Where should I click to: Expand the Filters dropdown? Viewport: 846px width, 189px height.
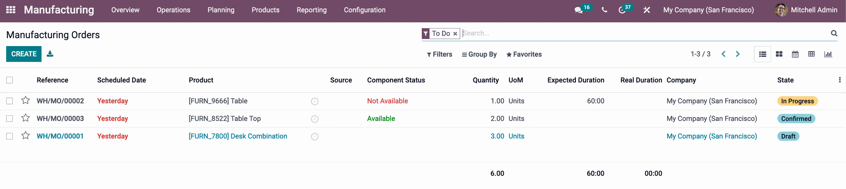tap(439, 54)
